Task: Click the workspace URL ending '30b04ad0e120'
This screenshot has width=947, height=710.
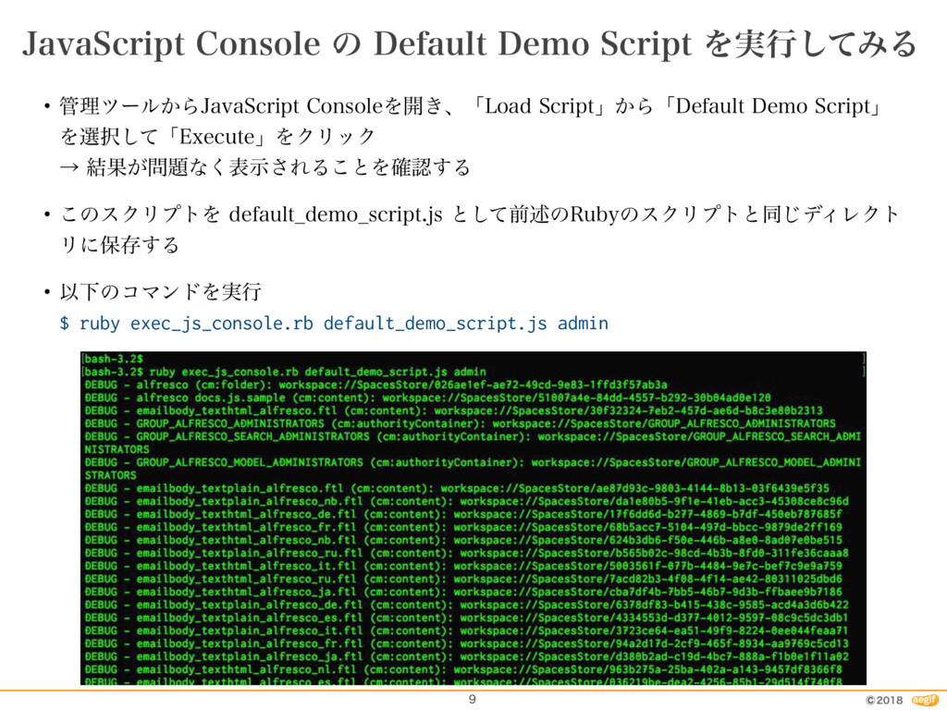Action: pos(576,398)
